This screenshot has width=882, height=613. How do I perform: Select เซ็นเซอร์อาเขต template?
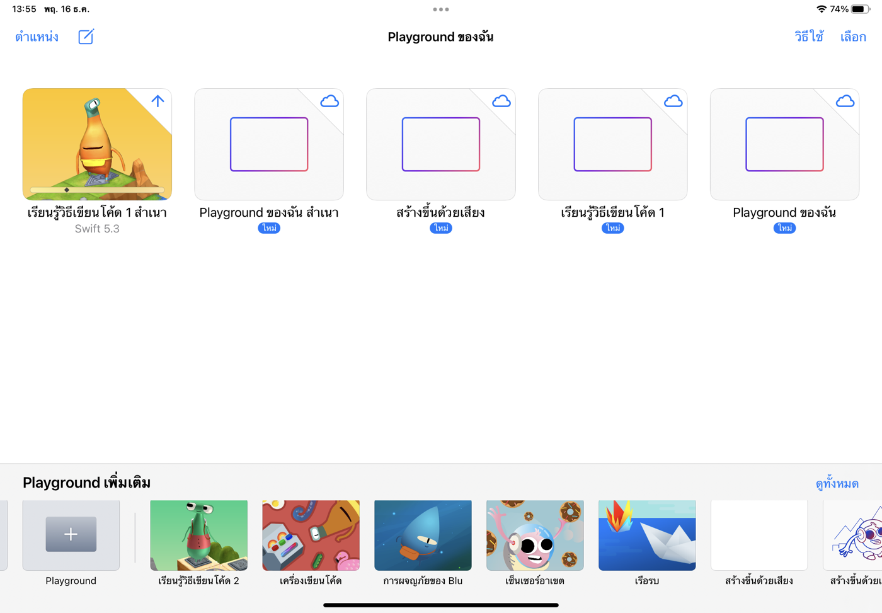[535, 535]
